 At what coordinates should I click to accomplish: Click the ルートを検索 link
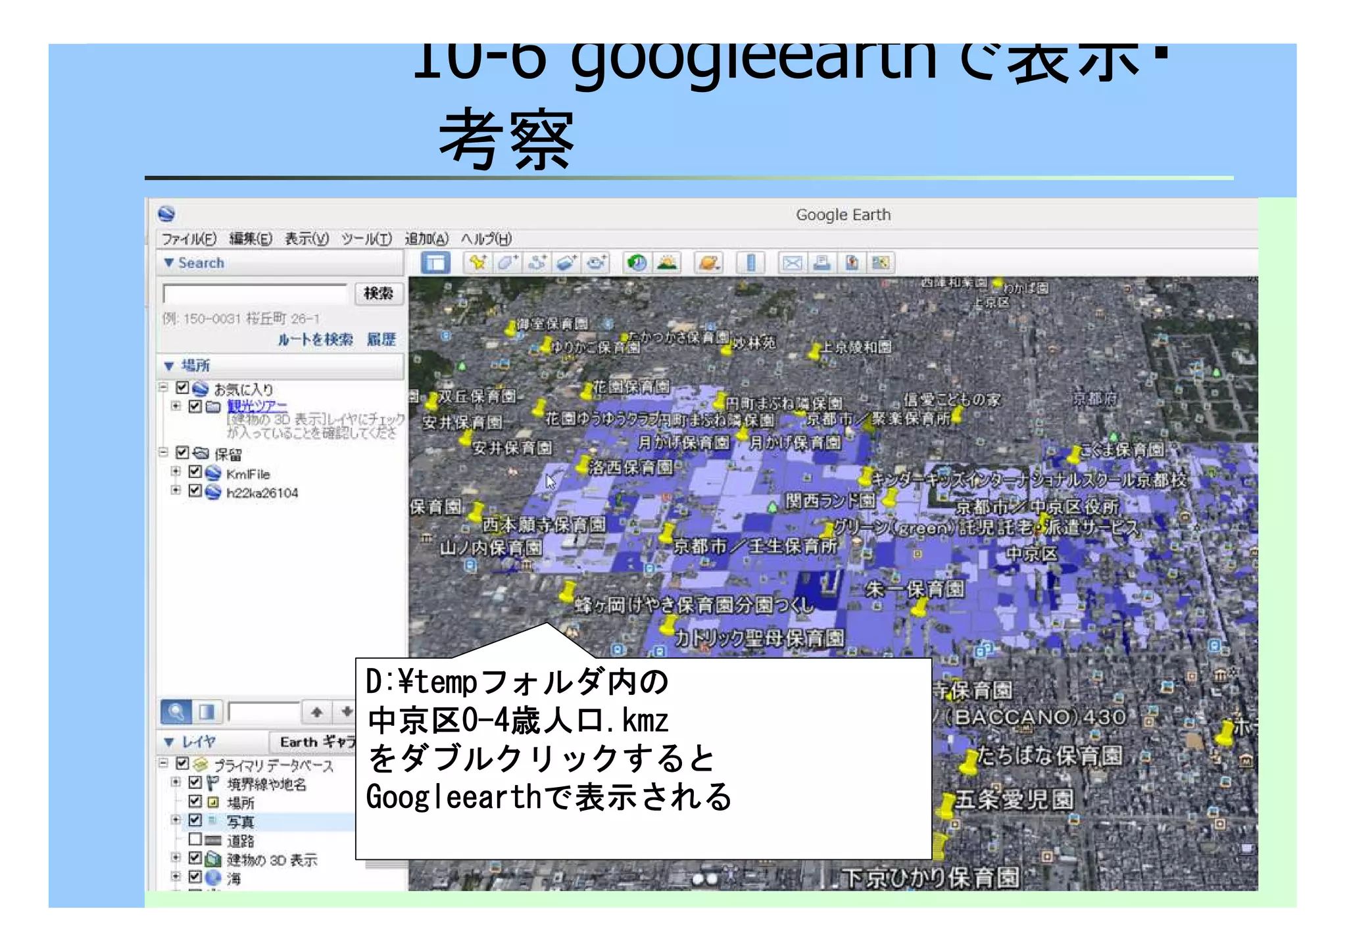315,339
